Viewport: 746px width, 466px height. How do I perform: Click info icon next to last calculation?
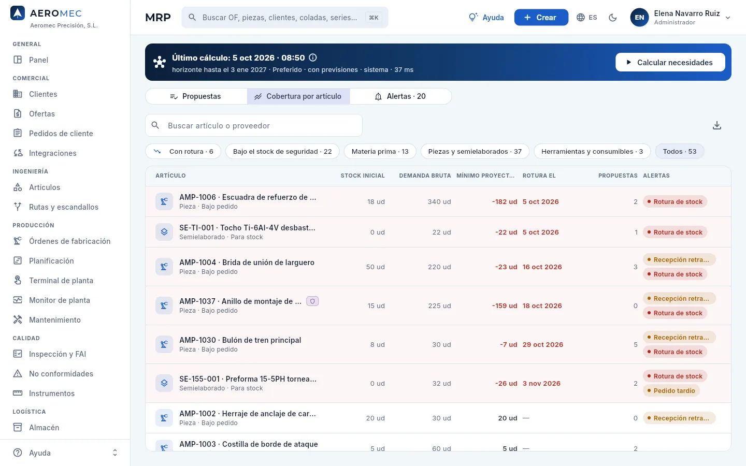(x=313, y=57)
